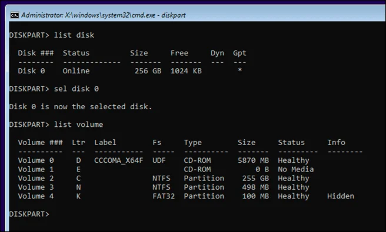Image resolution: width=386 pixels, height=232 pixels.
Task: Click the window title 'Administrator: X:\windows\system32\cmd.exe - diskpart'
Action: click(x=104, y=15)
